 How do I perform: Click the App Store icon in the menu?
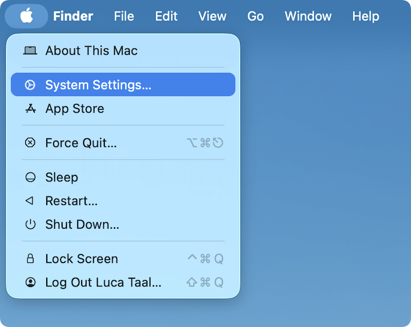[x=30, y=108]
